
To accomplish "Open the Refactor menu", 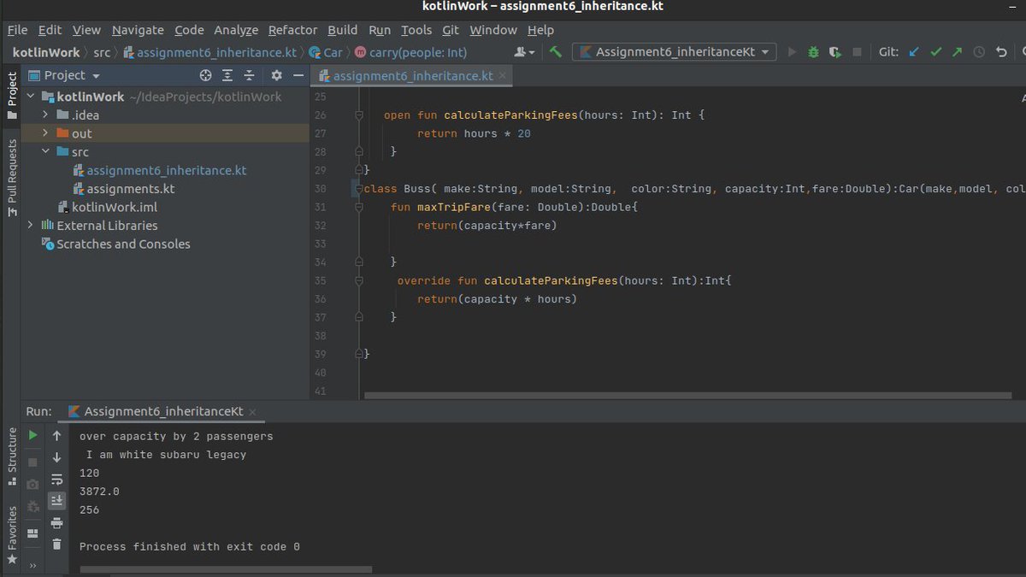I will (292, 29).
